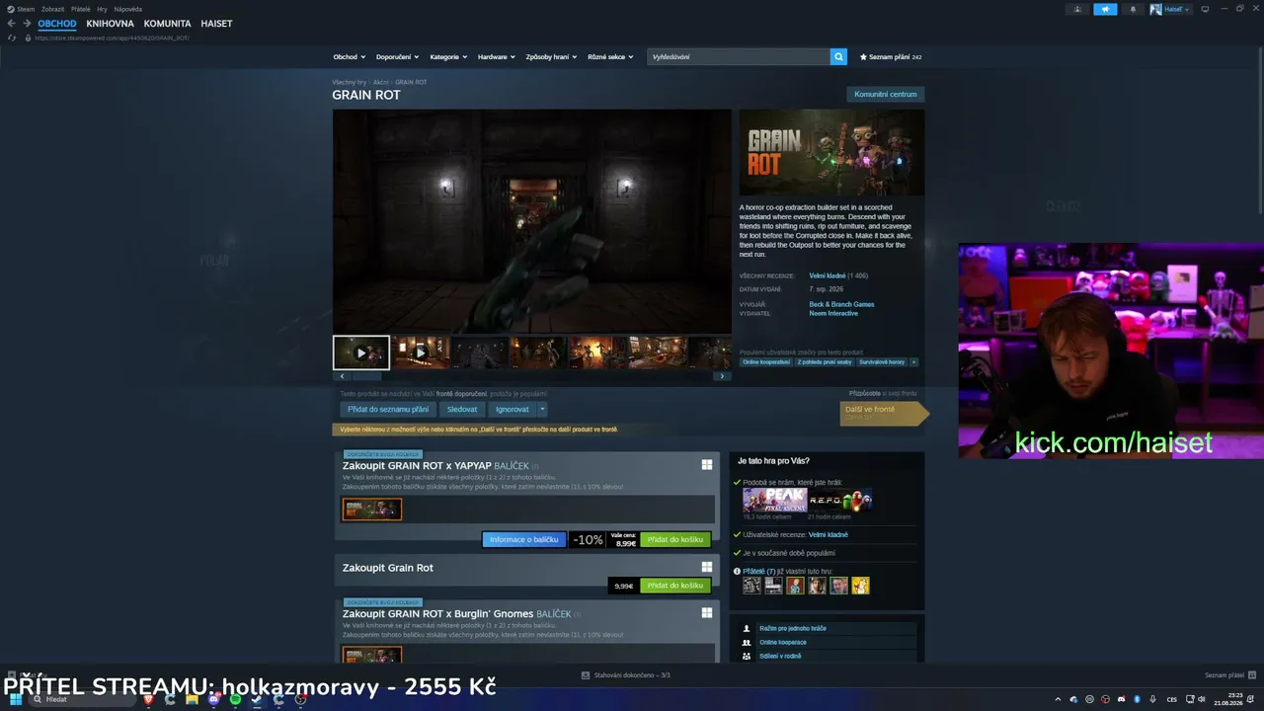This screenshot has width=1264, height=711.
Task: Open the Velmi kladné reviews link under Všechny recenze
Action: coord(827,276)
